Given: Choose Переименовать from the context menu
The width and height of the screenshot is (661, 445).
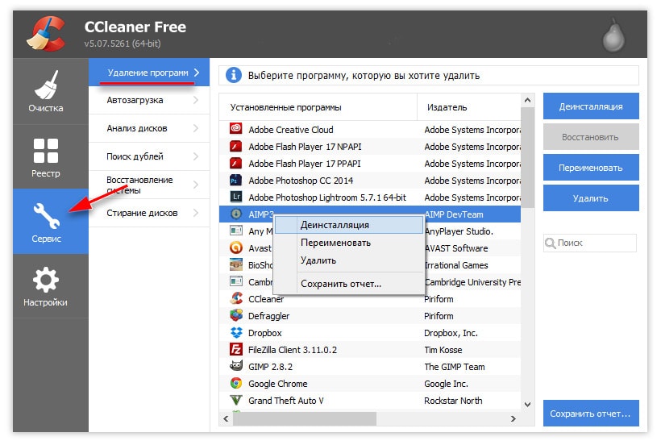Looking at the screenshot, I should [x=348, y=243].
